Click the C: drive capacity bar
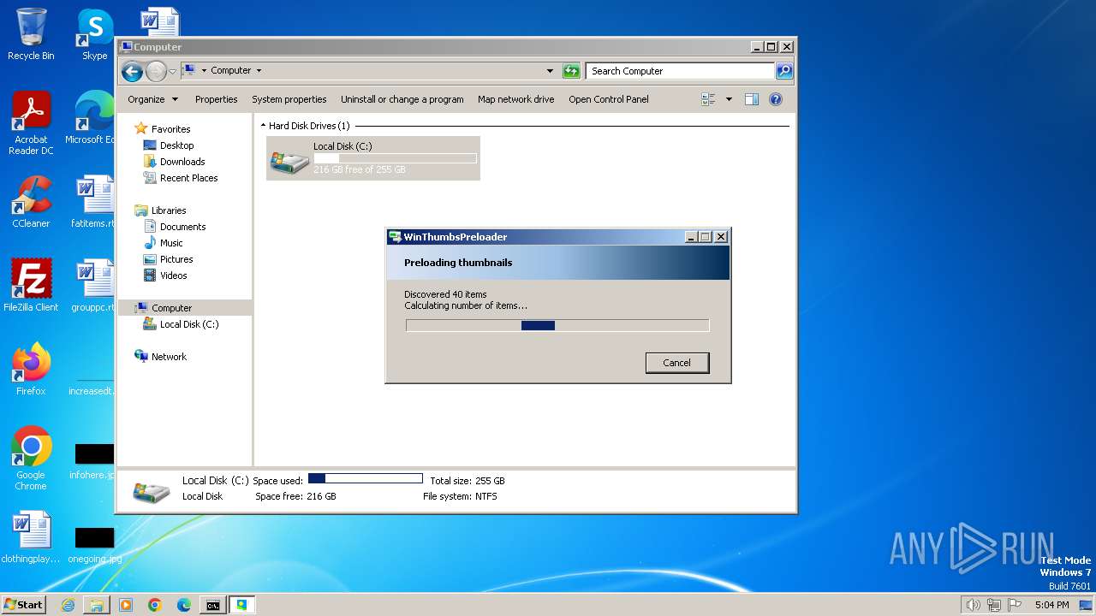This screenshot has width=1096, height=616. pos(395,158)
